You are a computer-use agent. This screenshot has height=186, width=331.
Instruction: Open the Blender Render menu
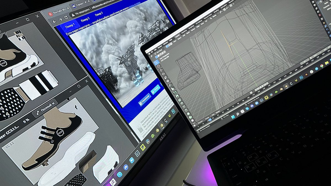tap(160, 47)
